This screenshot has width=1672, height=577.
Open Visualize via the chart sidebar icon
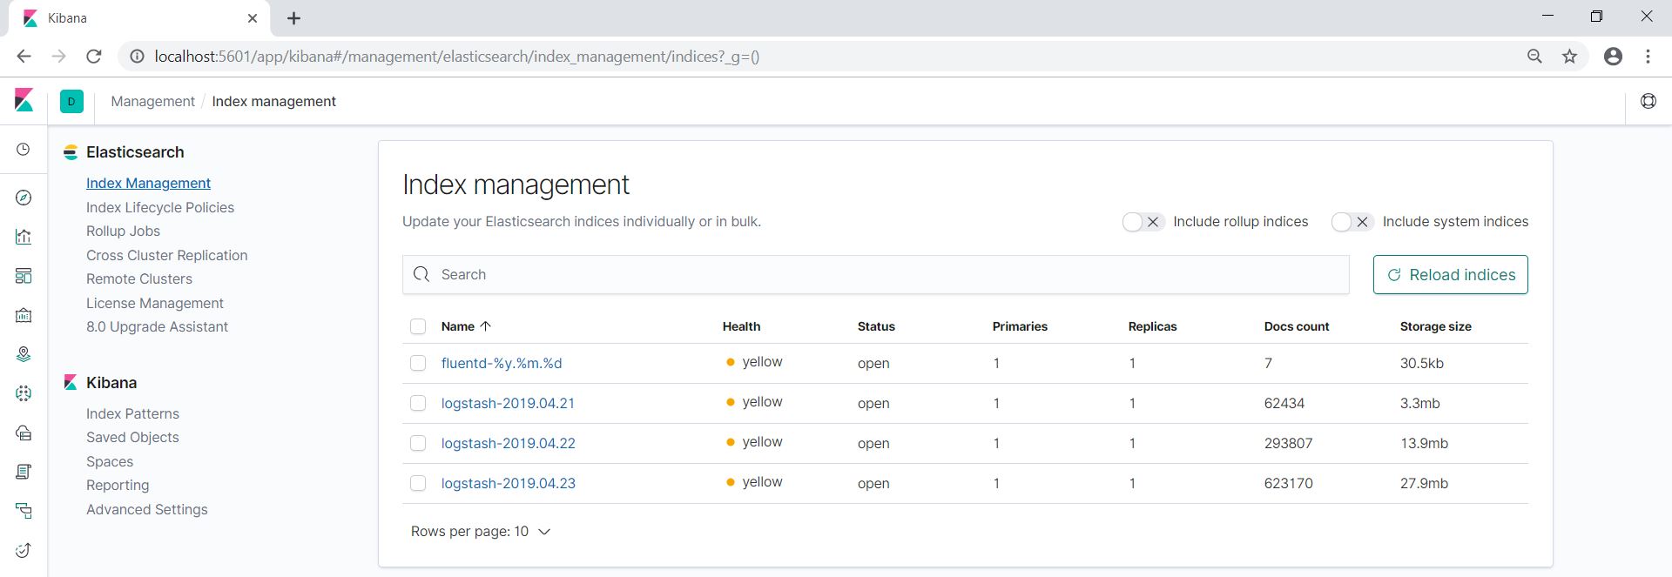click(24, 237)
